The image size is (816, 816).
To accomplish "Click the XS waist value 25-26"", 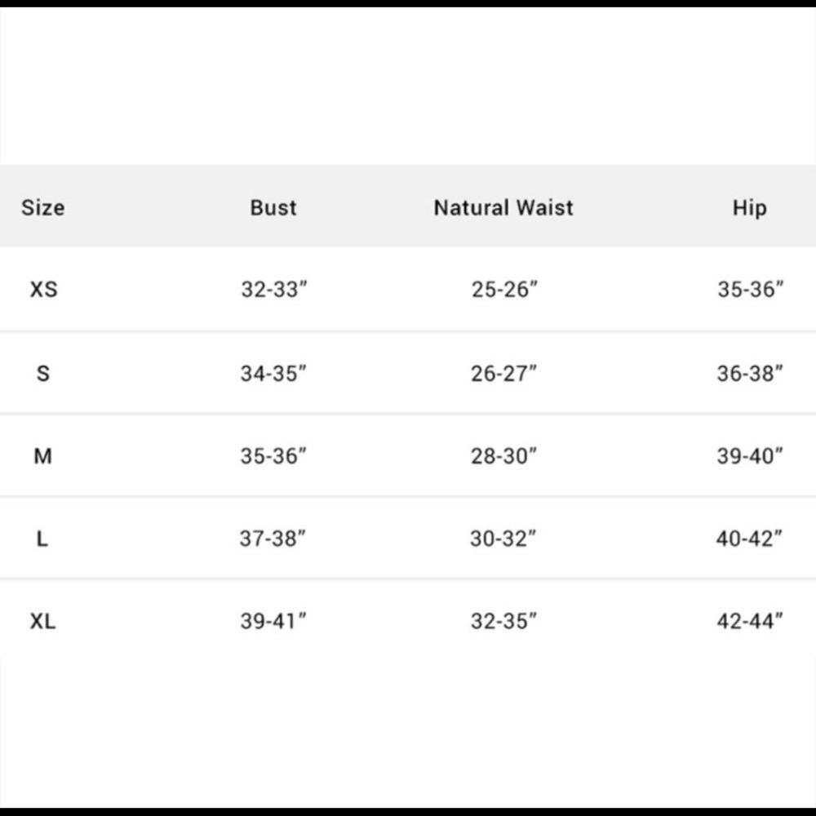I will pos(504,290).
